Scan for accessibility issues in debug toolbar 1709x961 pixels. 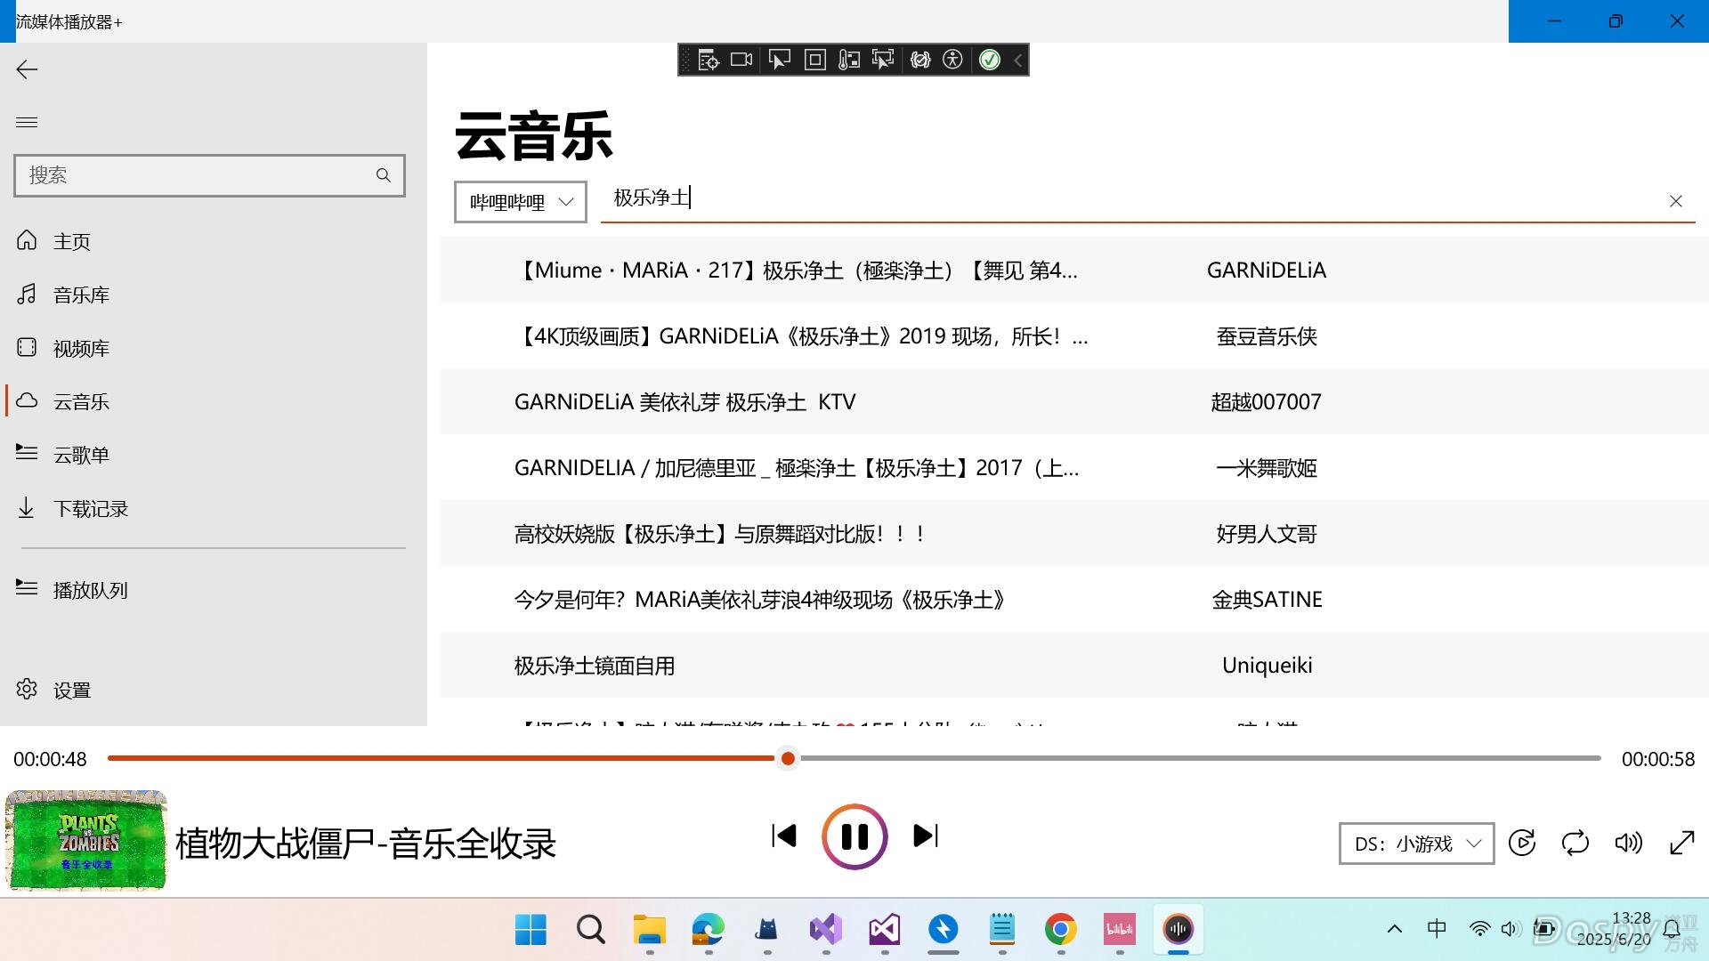pos(953,60)
